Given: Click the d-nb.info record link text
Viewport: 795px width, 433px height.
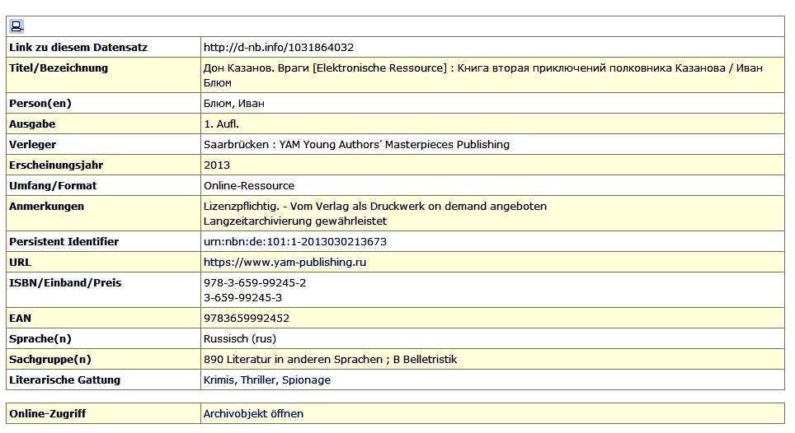Looking at the screenshot, I should click(x=278, y=48).
